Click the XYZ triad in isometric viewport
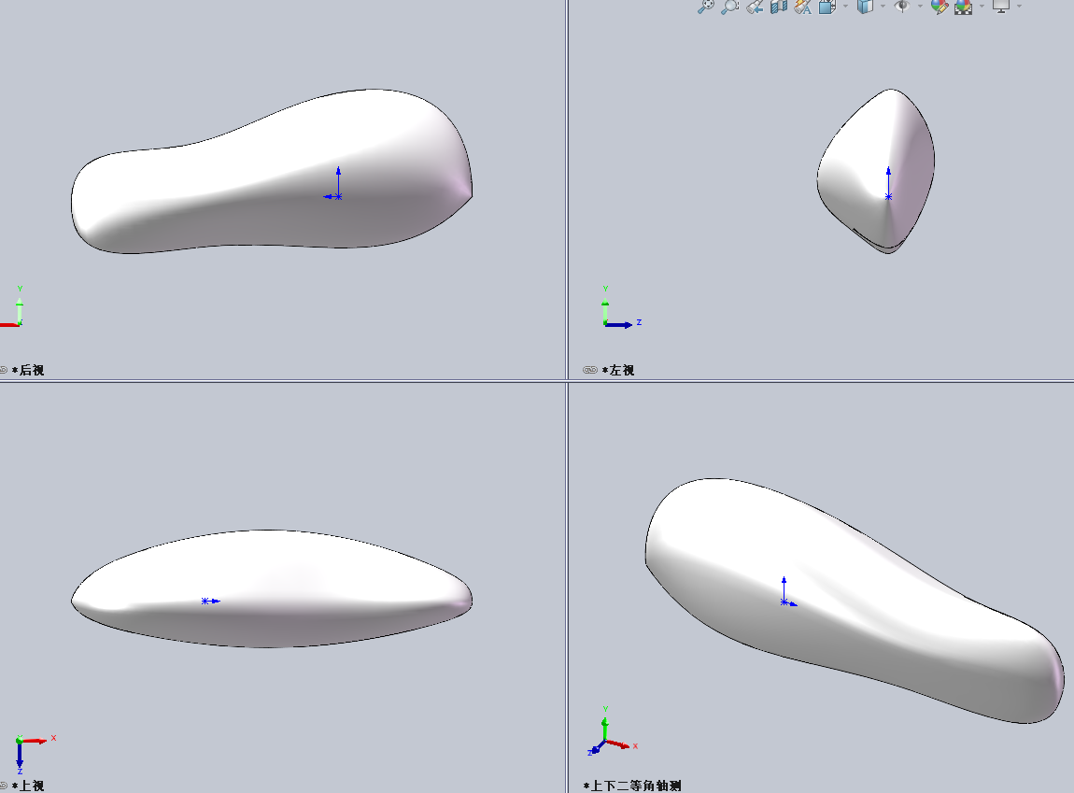Image resolution: width=1074 pixels, height=793 pixels. point(605,739)
